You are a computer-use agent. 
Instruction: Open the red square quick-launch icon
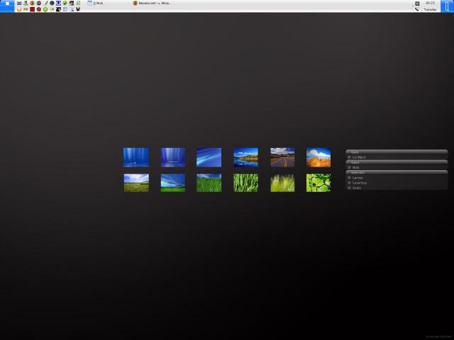pyautogui.click(x=32, y=9)
